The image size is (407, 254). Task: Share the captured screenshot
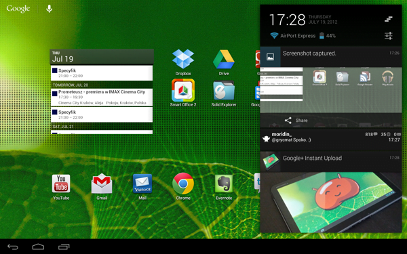coord(296,121)
